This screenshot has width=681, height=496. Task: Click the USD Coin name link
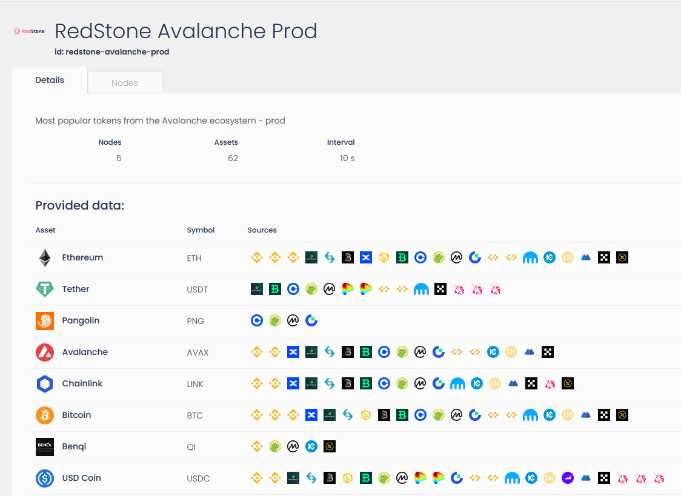pyautogui.click(x=81, y=478)
